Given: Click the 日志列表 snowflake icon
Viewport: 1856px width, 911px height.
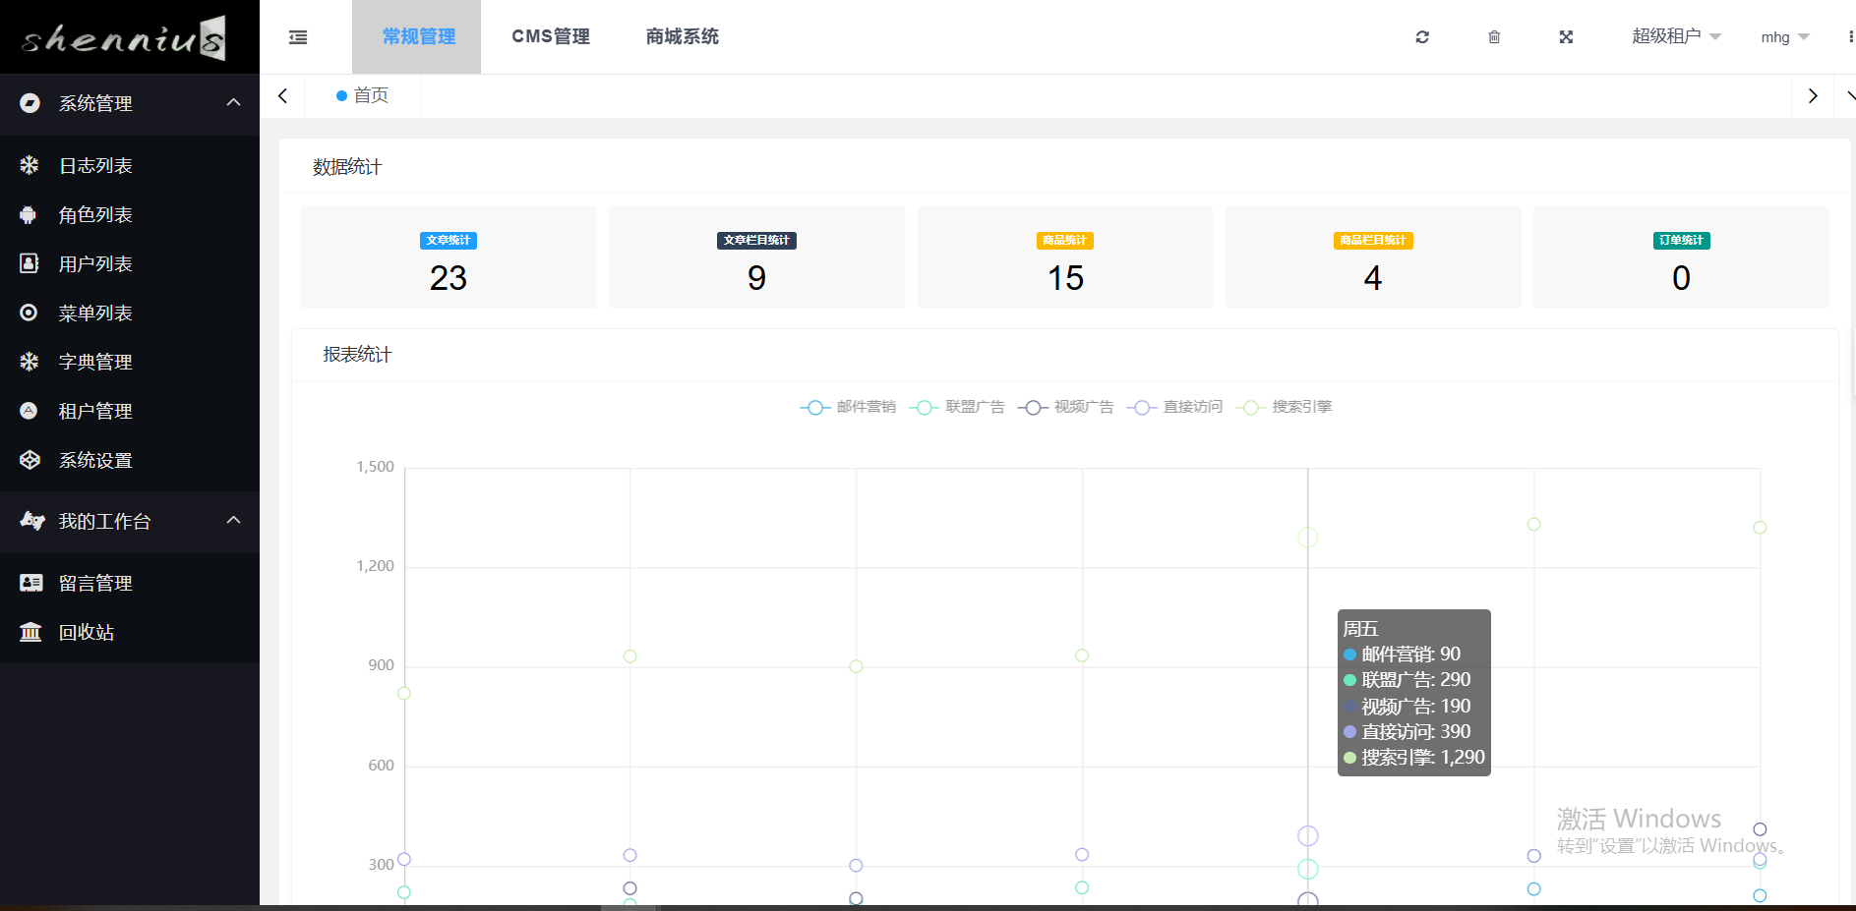Looking at the screenshot, I should pyautogui.click(x=30, y=165).
